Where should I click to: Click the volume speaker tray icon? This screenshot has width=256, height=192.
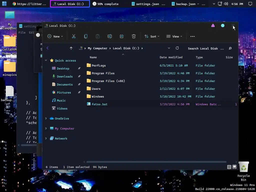[x=226, y=3]
